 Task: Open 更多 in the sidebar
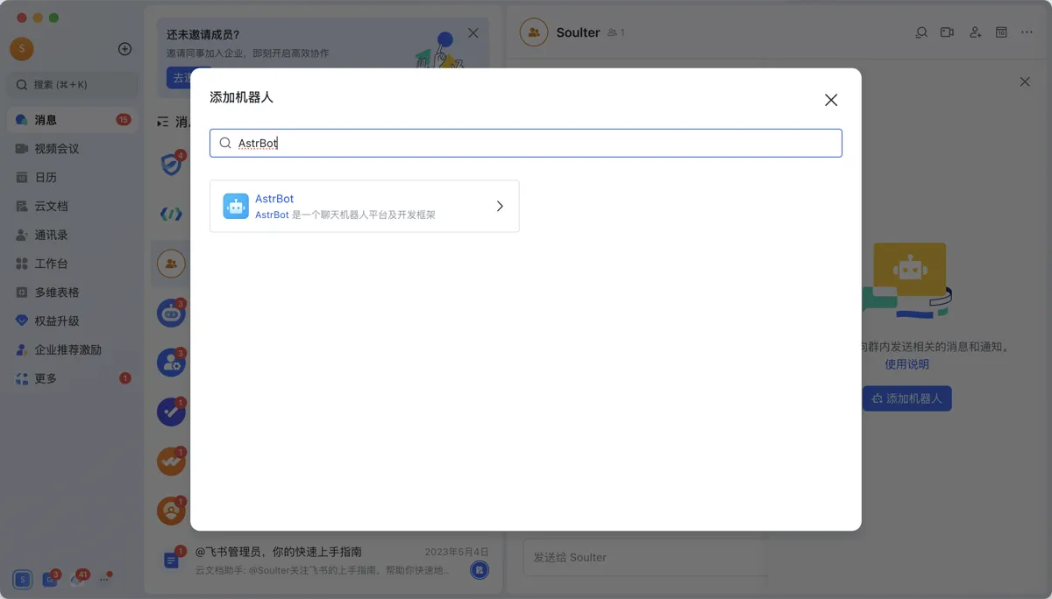pyautogui.click(x=72, y=378)
